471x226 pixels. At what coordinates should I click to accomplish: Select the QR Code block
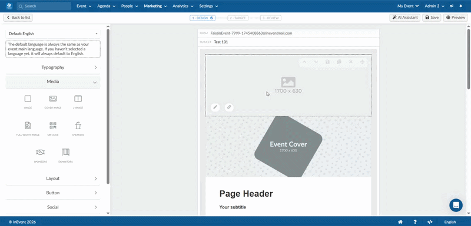pyautogui.click(x=53, y=129)
